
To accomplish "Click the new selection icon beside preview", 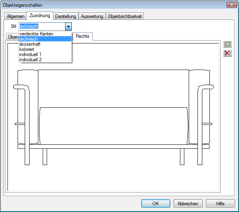I will pyautogui.click(x=227, y=44).
